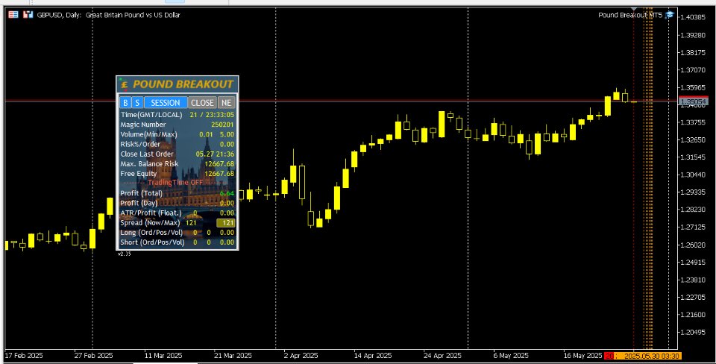
Task: Click the green Profit (Total) value 6.64
Action: coord(227,193)
